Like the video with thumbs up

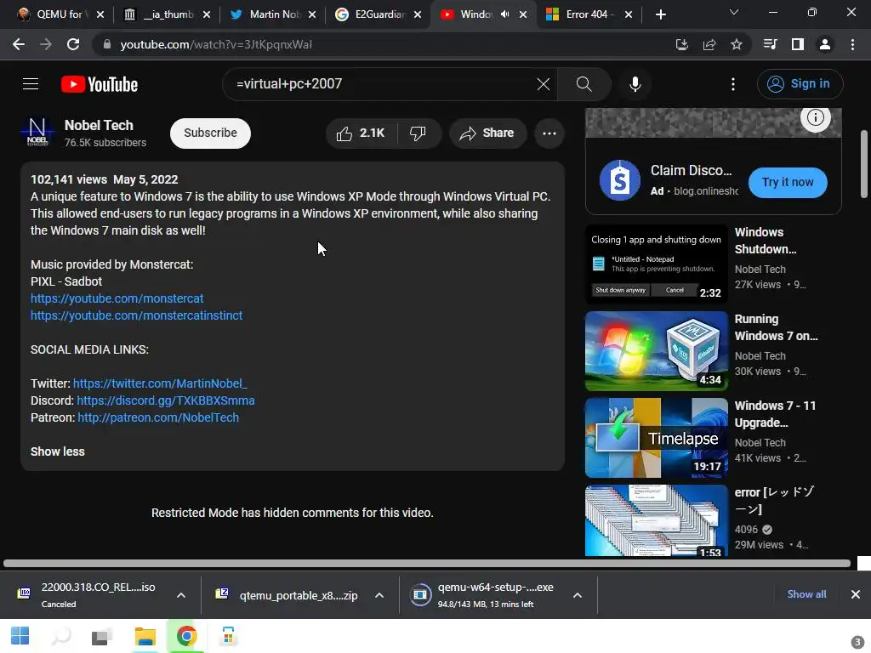click(x=361, y=133)
